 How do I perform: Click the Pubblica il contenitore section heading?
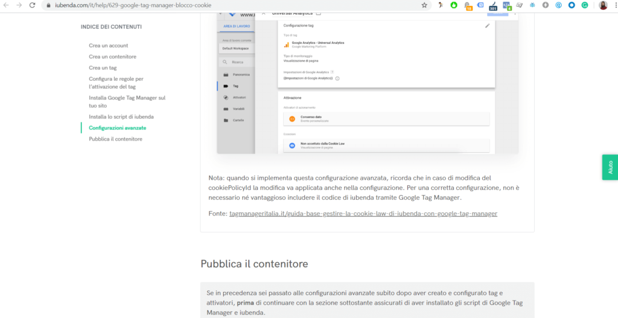point(254,264)
